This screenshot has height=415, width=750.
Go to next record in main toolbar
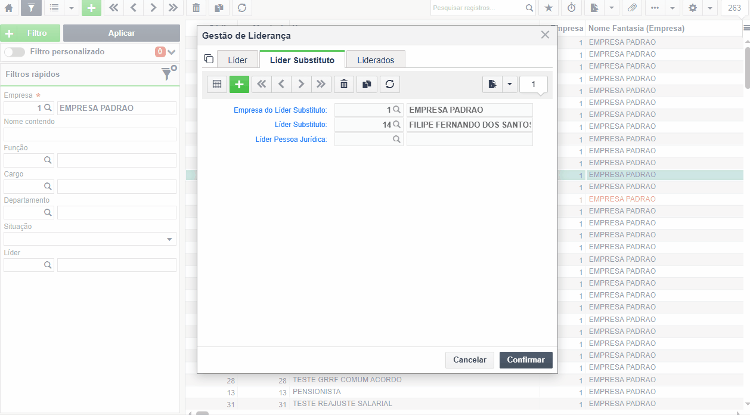click(x=153, y=8)
